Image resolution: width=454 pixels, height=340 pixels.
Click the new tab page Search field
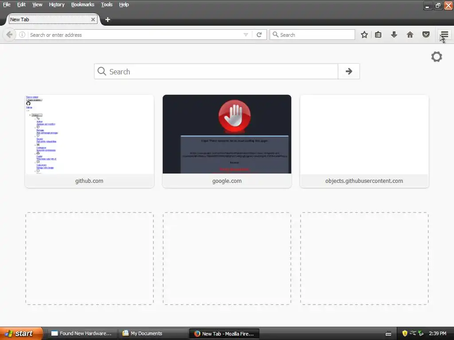(216, 71)
